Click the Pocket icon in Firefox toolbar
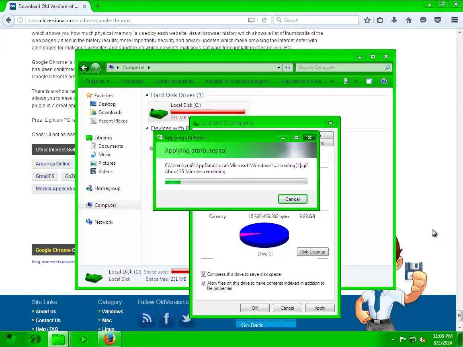Image resolution: width=463 pixels, height=347 pixels. pyautogui.click(x=438, y=20)
